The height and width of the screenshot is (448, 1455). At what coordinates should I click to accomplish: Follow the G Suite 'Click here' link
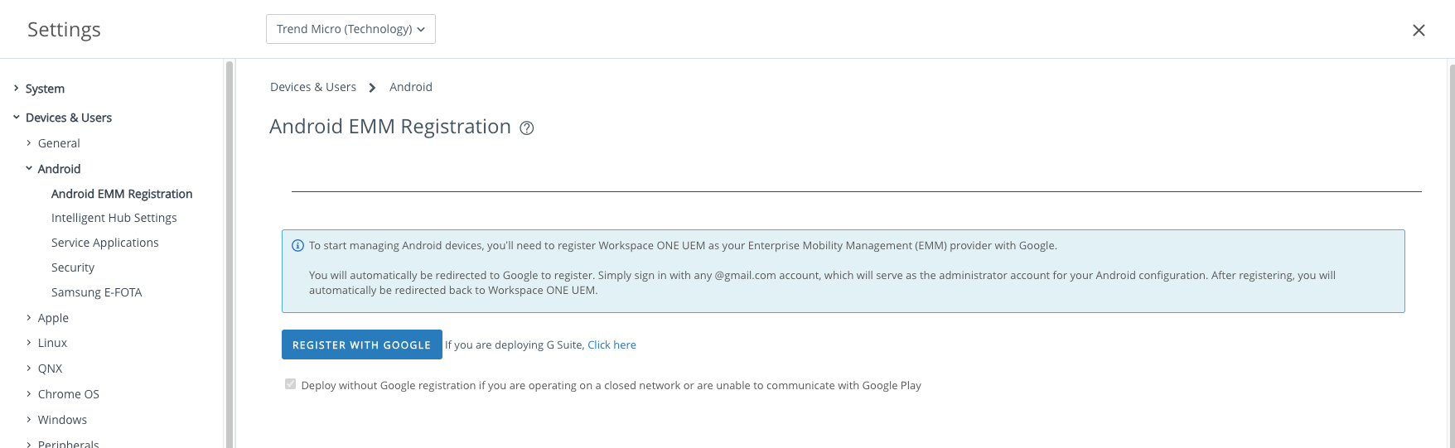point(611,345)
